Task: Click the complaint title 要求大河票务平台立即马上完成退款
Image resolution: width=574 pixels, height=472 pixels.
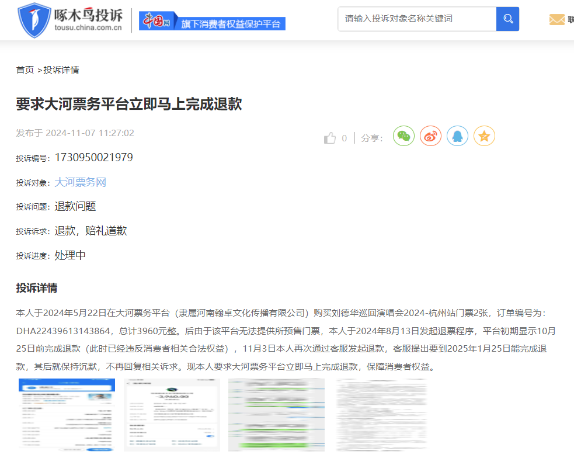Action: (129, 104)
